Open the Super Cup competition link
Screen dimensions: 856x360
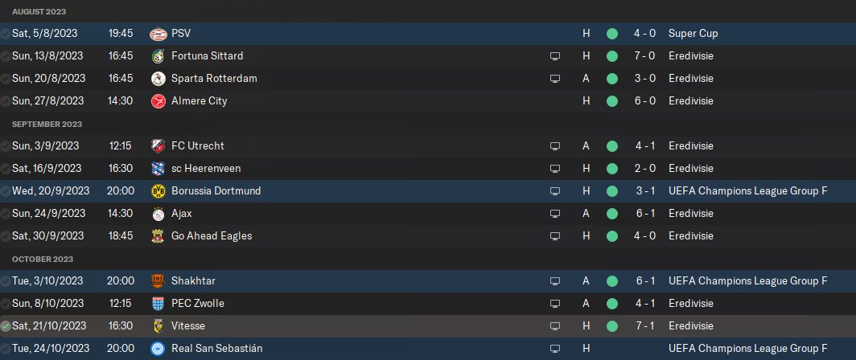click(x=693, y=34)
